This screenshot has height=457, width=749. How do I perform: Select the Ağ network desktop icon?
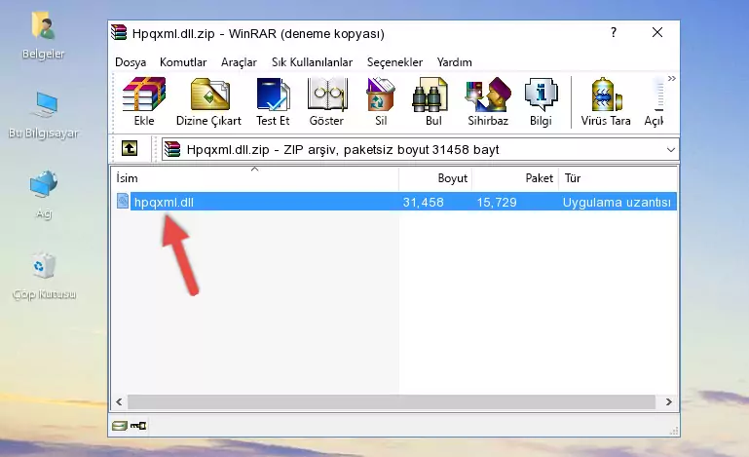click(x=44, y=195)
